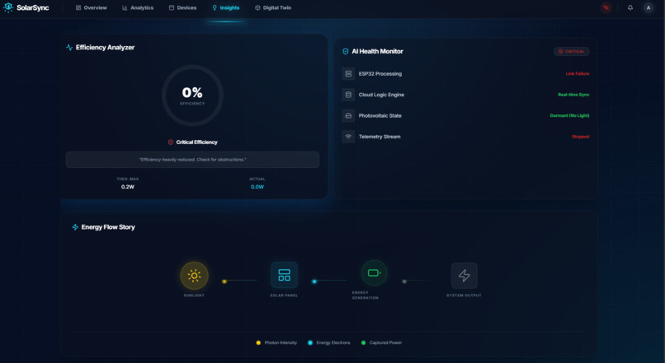Click the Photon Intensity legend label
The image size is (665, 363).
click(x=281, y=342)
